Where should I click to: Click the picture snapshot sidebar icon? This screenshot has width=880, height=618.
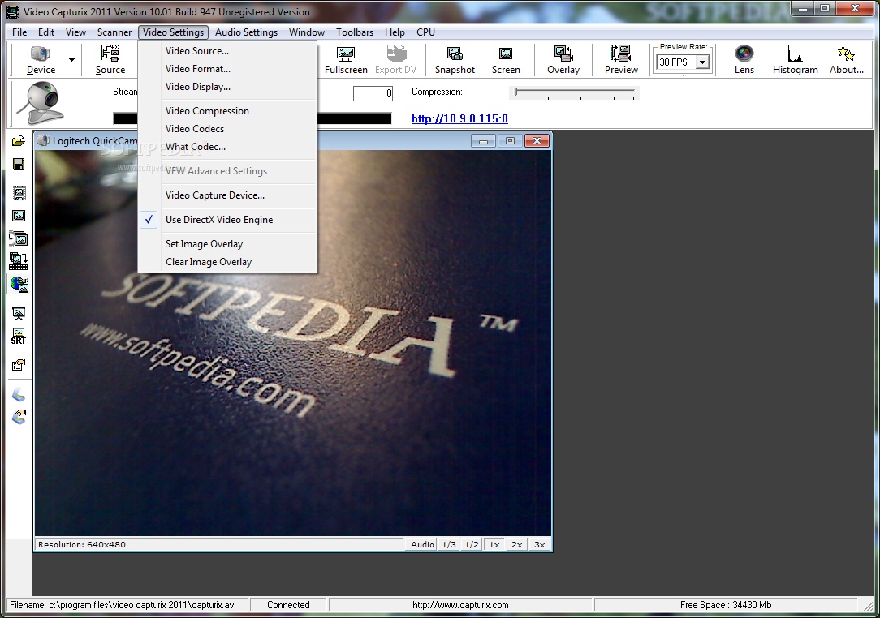click(x=19, y=216)
